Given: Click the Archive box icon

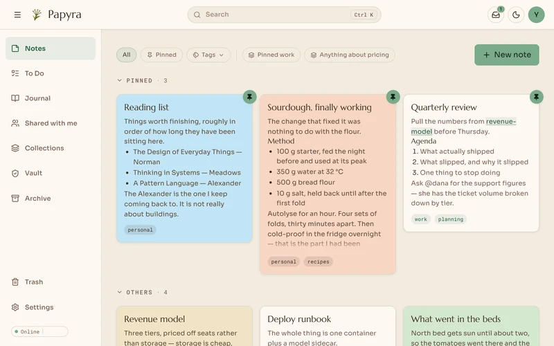Looking at the screenshot, I should (x=15, y=199).
